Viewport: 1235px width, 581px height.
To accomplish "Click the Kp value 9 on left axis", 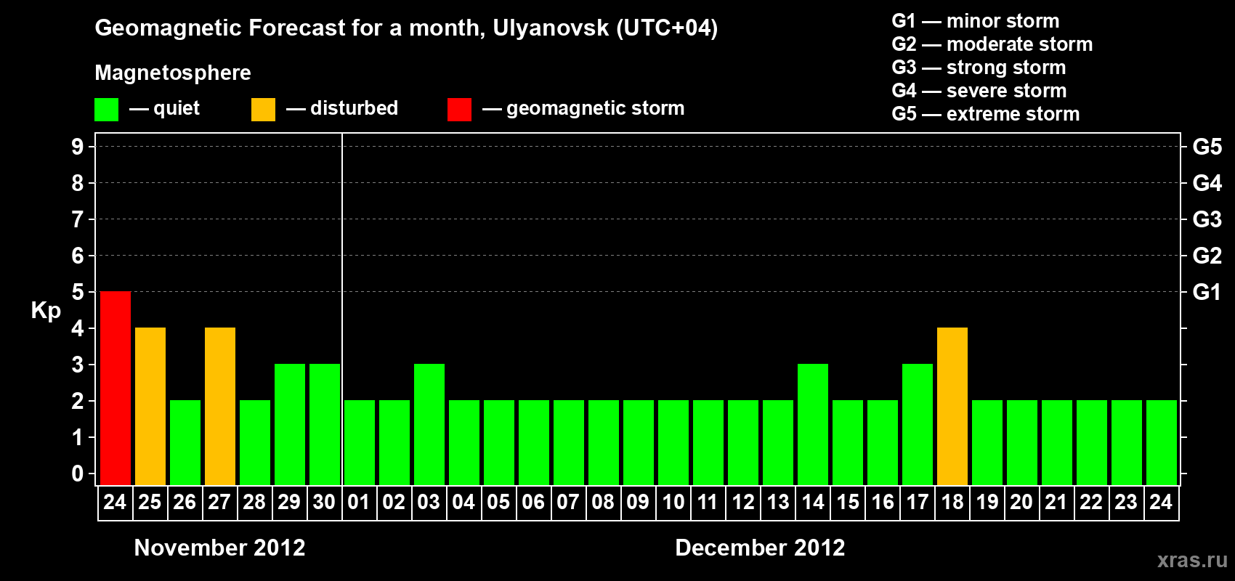I will click(78, 147).
